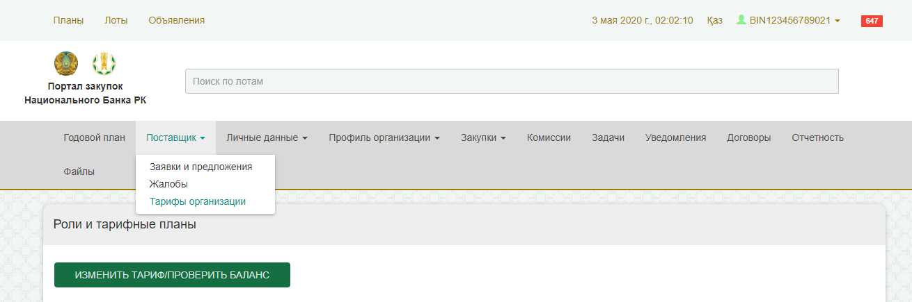Open the Годовой план section
Screen dimensions: 912x302
[94, 137]
